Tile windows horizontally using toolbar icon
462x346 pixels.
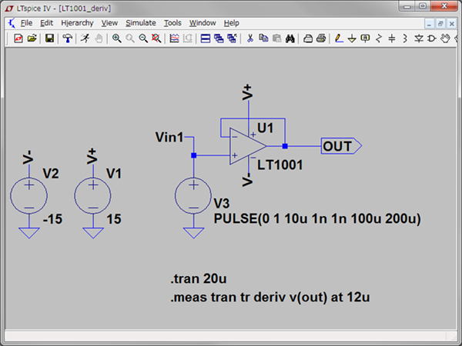[x=206, y=38]
